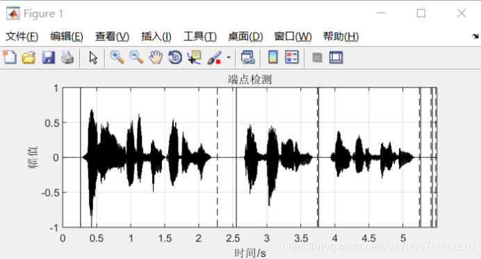The image size is (481, 259).
Task: Minimize the Figure 1 window
Action: (x=381, y=13)
